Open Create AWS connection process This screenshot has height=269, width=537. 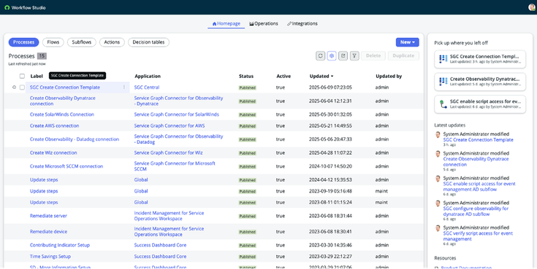(x=55, y=125)
